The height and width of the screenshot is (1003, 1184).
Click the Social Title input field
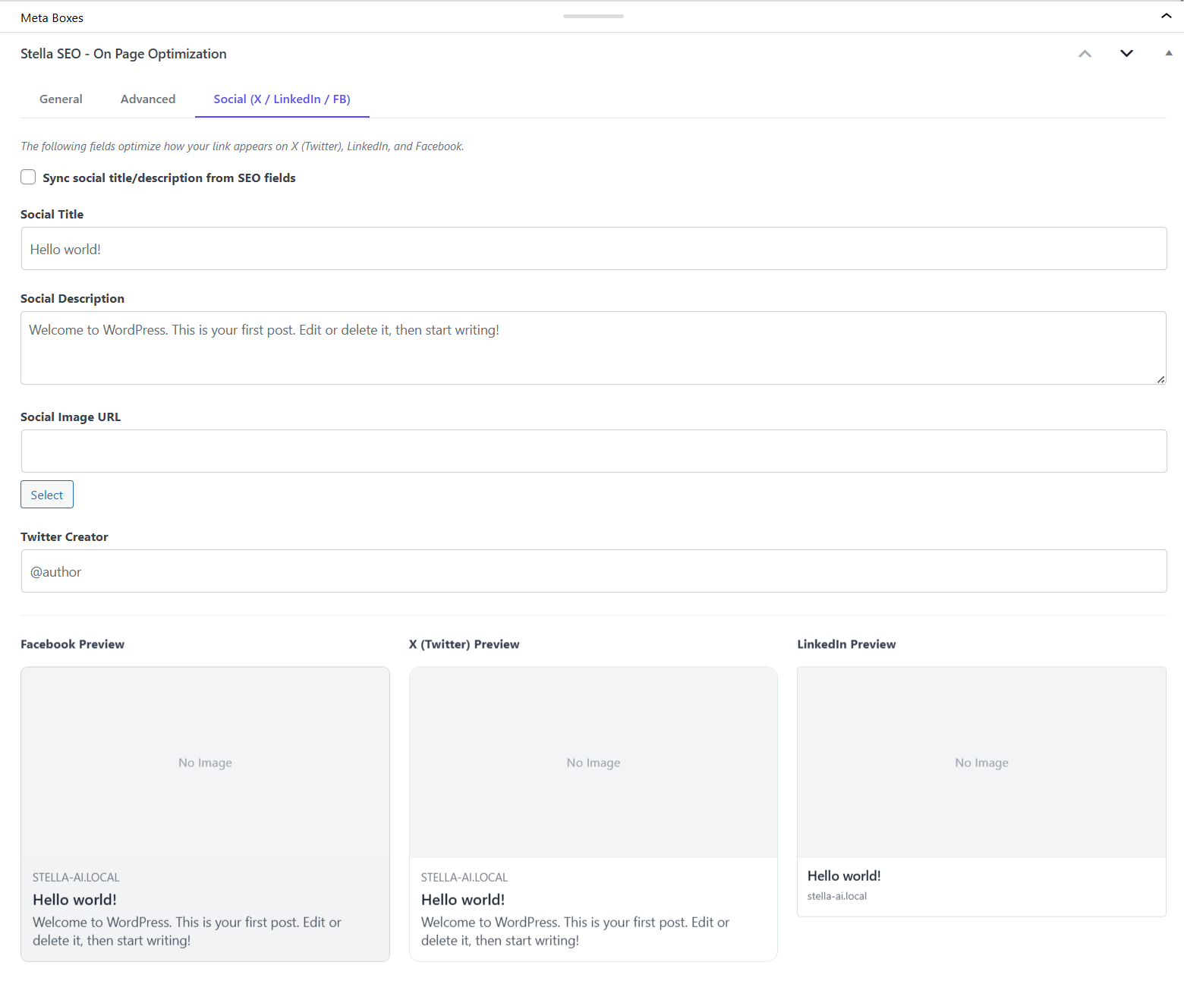[594, 249]
